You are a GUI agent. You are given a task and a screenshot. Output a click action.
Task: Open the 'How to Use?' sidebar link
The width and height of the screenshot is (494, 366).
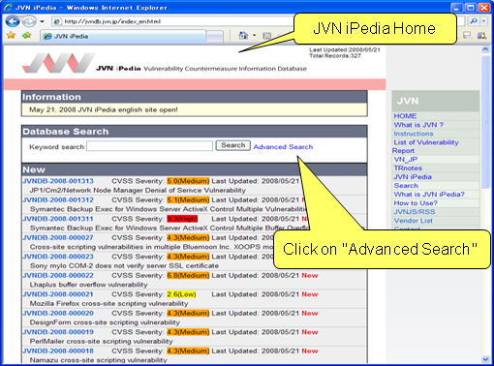coord(416,203)
